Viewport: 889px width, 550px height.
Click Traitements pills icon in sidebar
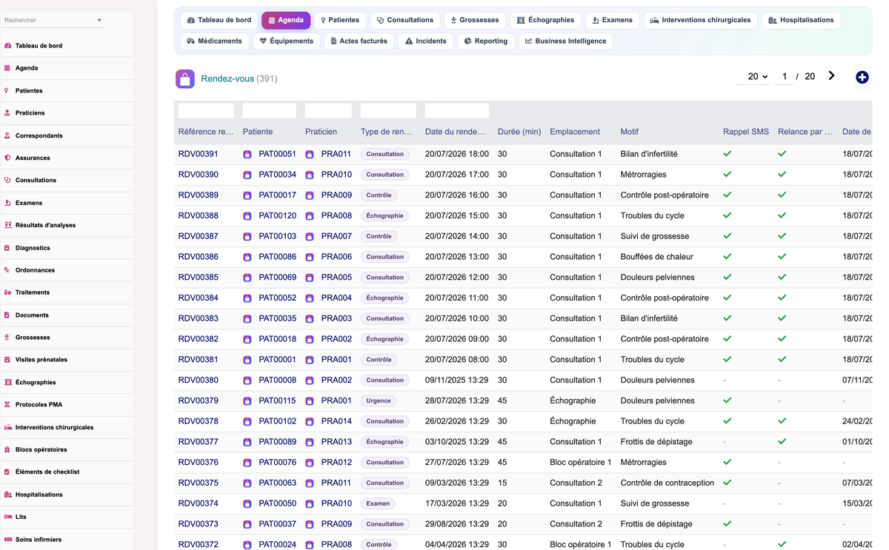[7, 292]
